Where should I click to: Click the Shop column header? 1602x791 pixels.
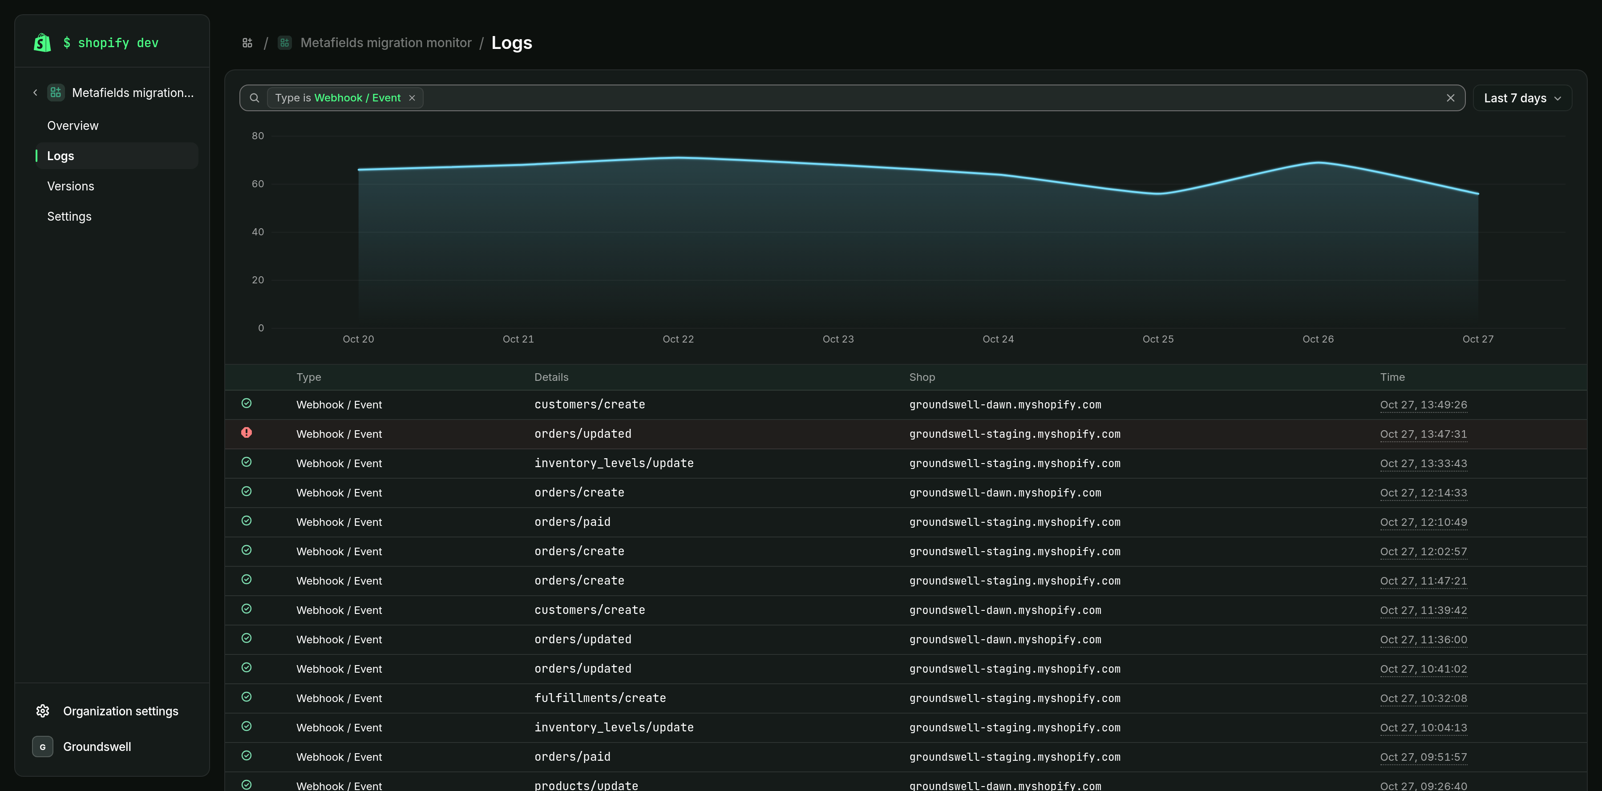tap(922, 377)
